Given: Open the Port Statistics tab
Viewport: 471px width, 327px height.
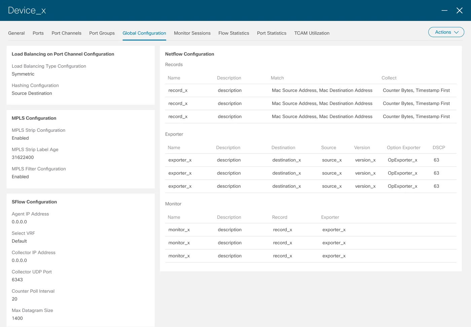Looking at the screenshot, I should pyautogui.click(x=271, y=33).
